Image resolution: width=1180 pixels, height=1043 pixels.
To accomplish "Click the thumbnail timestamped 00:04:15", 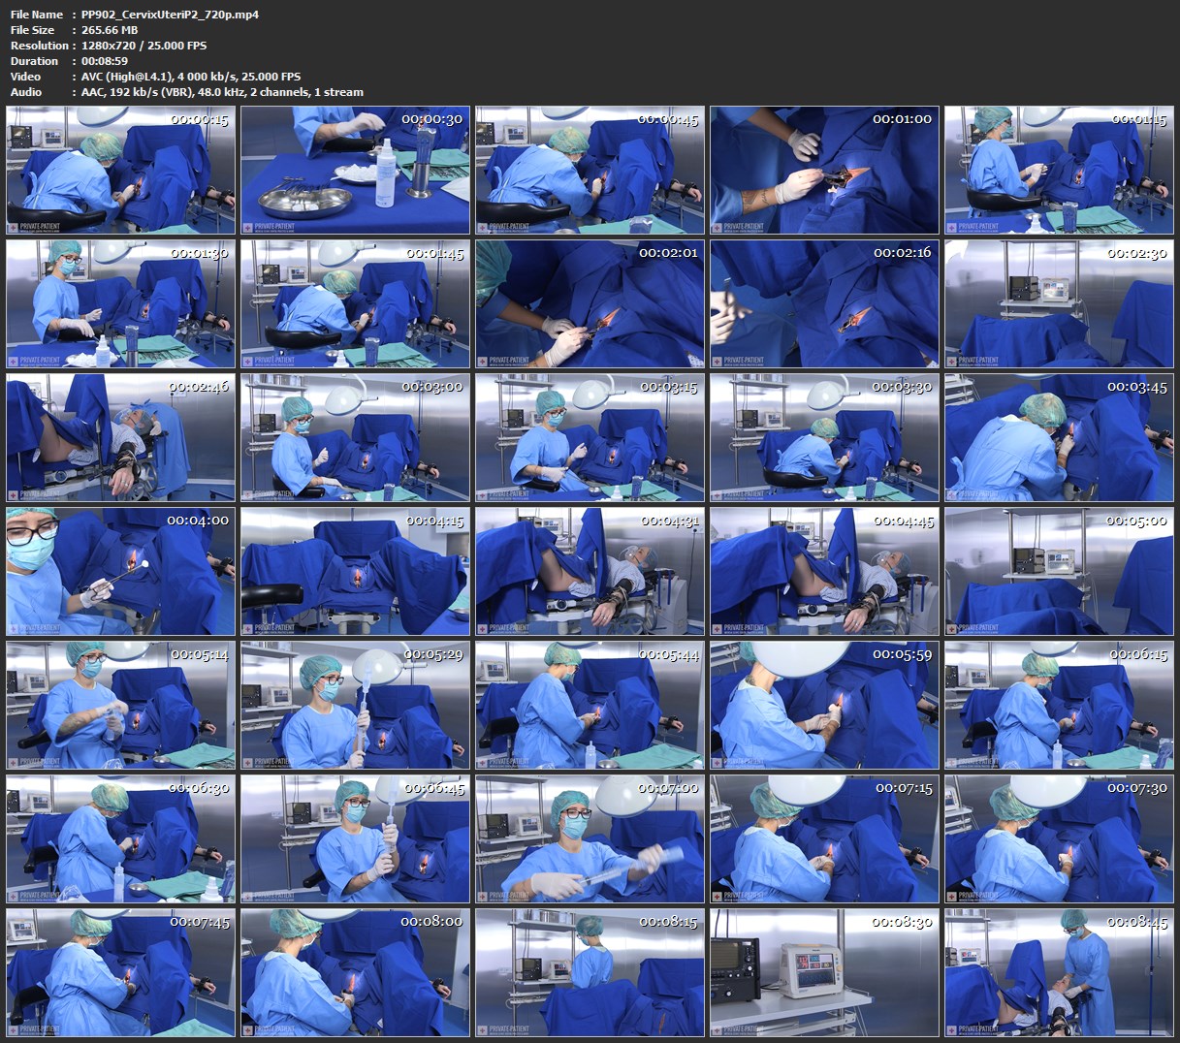I will tap(355, 571).
